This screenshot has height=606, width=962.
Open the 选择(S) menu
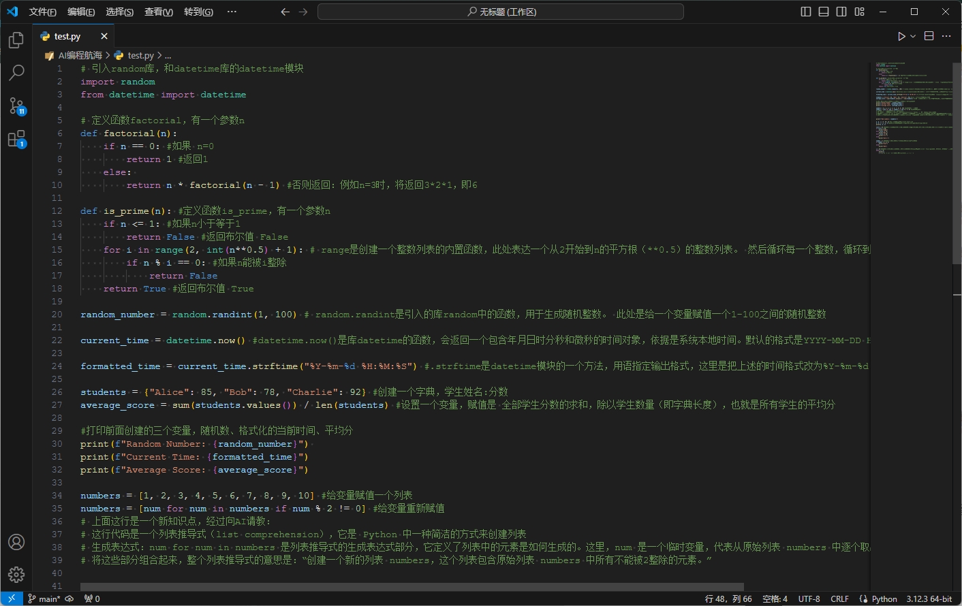click(120, 12)
